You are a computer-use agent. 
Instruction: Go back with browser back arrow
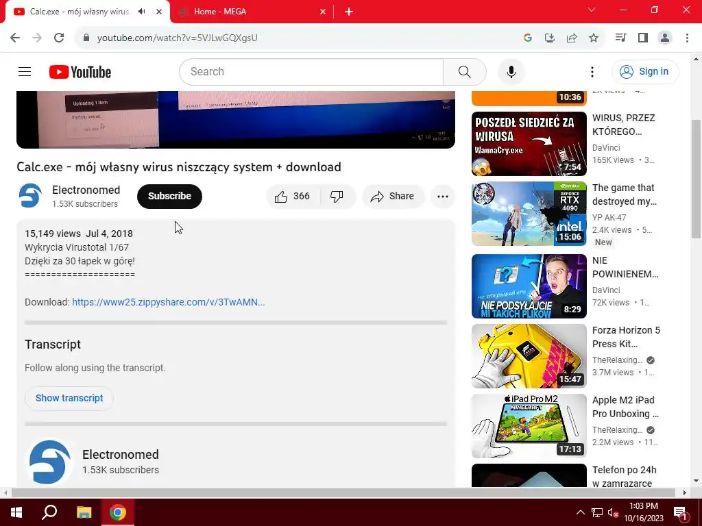[15, 38]
